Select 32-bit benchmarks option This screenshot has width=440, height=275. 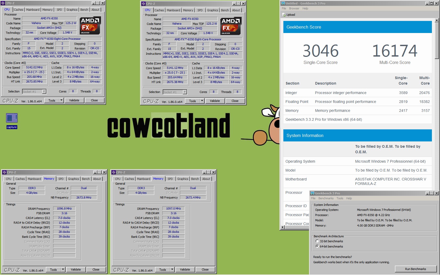tap(317, 241)
